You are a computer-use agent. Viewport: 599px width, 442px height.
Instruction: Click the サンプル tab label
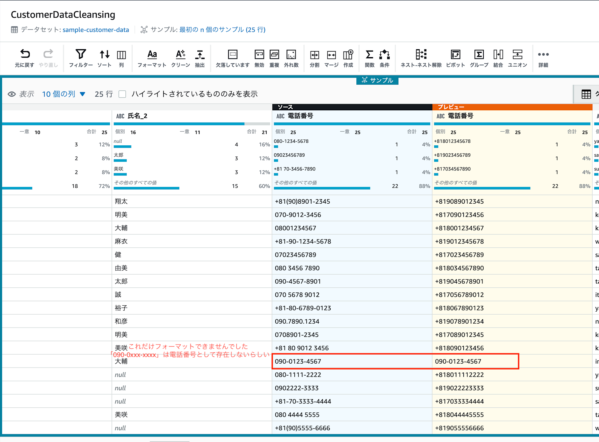click(x=377, y=80)
